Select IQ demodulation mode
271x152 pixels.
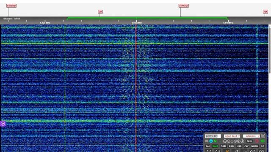263,146
